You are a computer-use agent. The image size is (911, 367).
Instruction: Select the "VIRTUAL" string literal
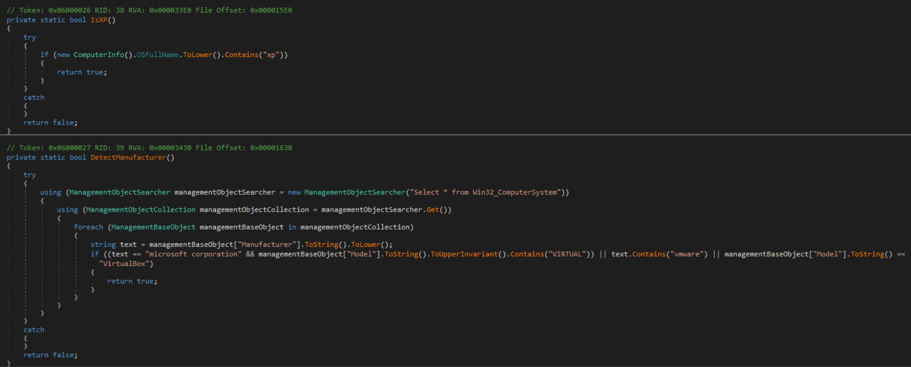(x=567, y=254)
